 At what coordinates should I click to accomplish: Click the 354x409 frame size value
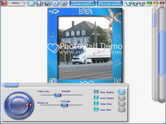[x=66, y=91]
